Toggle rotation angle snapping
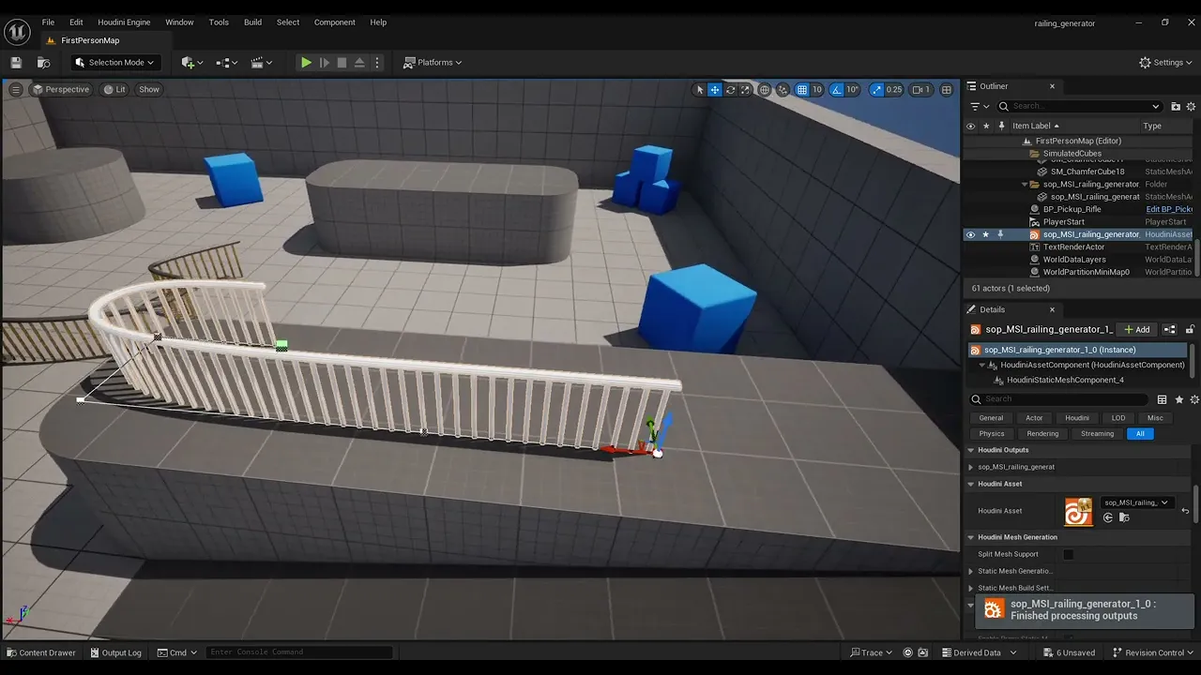Image resolution: width=1201 pixels, height=675 pixels. [x=837, y=90]
